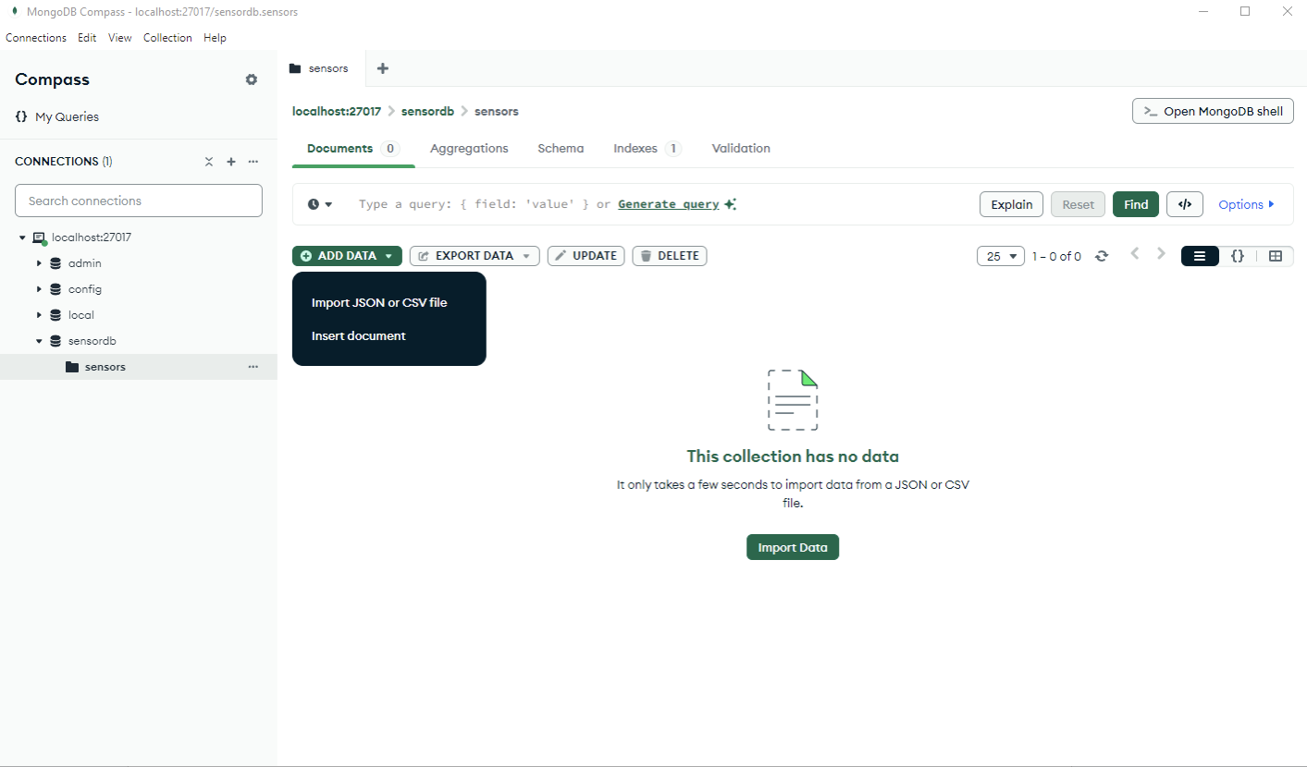
Task: Switch to list view
Action: pyautogui.click(x=1200, y=256)
